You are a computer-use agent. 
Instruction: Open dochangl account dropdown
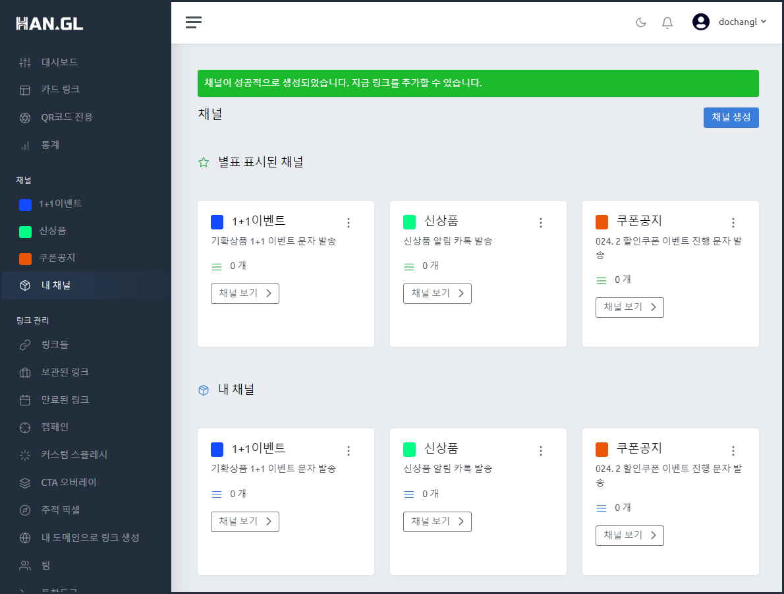[742, 22]
